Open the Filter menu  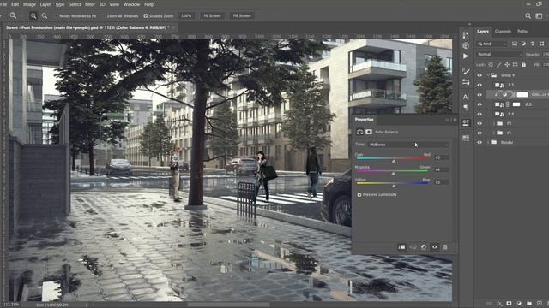[x=90, y=4]
